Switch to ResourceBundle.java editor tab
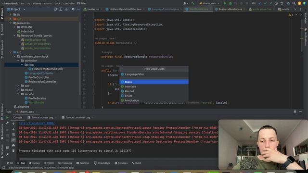This screenshot has height=173, width=308. coord(230,9)
